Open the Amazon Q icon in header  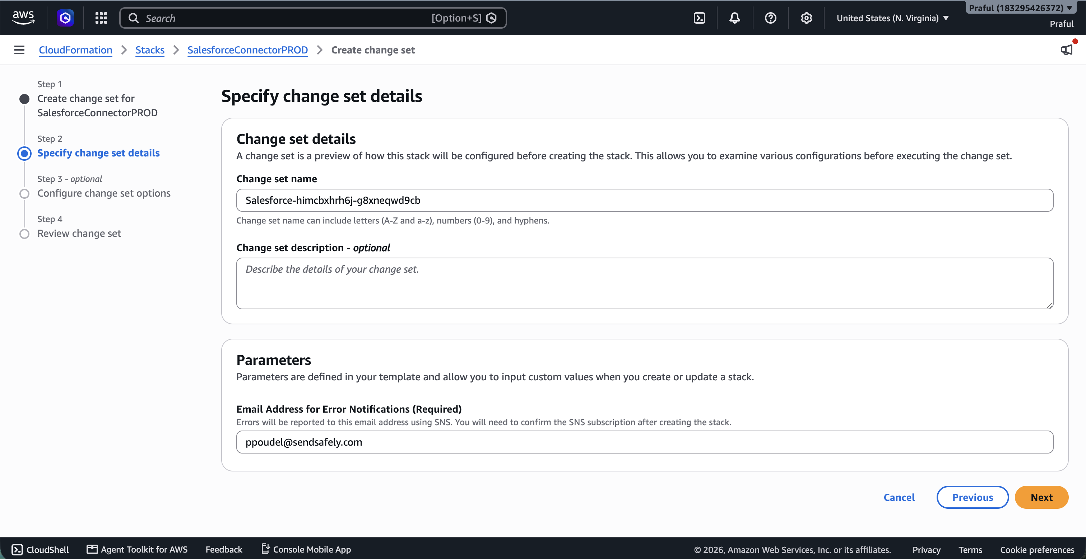(65, 18)
